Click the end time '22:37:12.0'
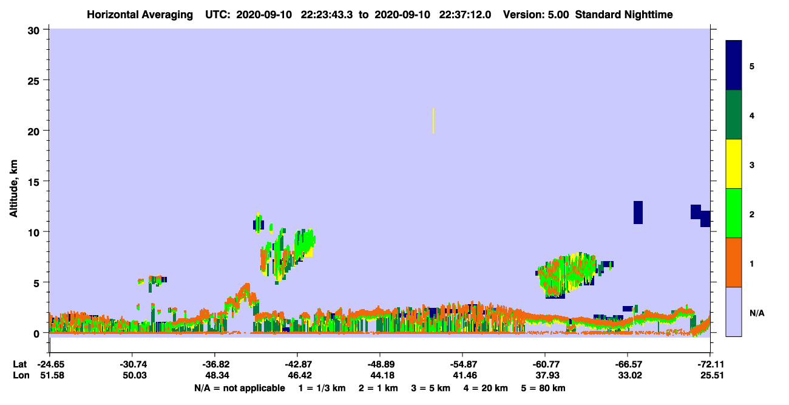The image size is (789, 405). coord(465,15)
